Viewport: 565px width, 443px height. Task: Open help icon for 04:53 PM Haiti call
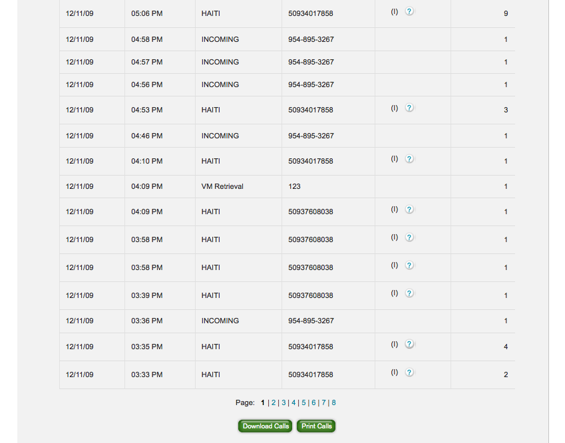pyautogui.click(x=409, y=108)
